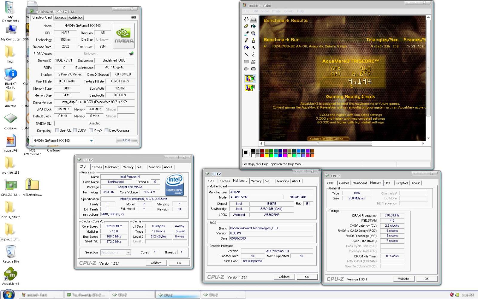This screenshot has width=478, height=299.
Task: Choose the Ellipse tool in Paint
Action: [x=246, y=69]
